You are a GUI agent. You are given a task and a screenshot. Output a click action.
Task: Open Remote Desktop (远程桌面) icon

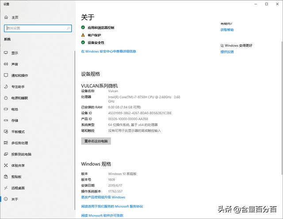(6, 188)
